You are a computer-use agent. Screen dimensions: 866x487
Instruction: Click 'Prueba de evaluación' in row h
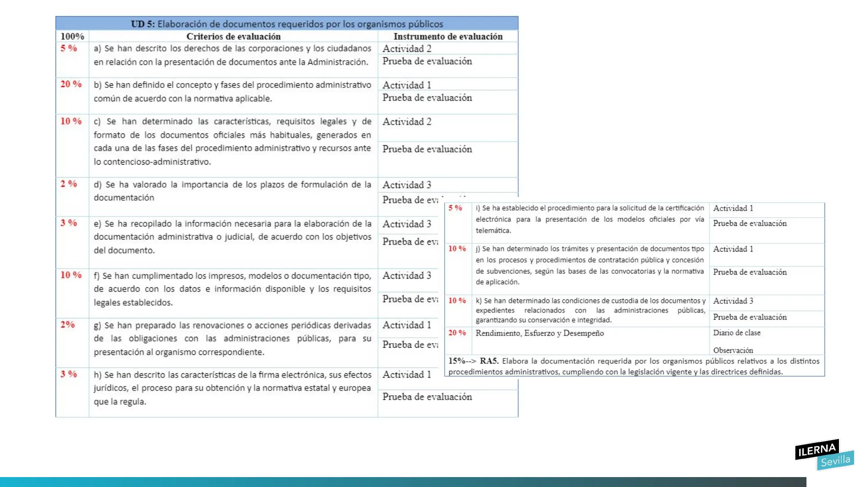pos(427,397)
